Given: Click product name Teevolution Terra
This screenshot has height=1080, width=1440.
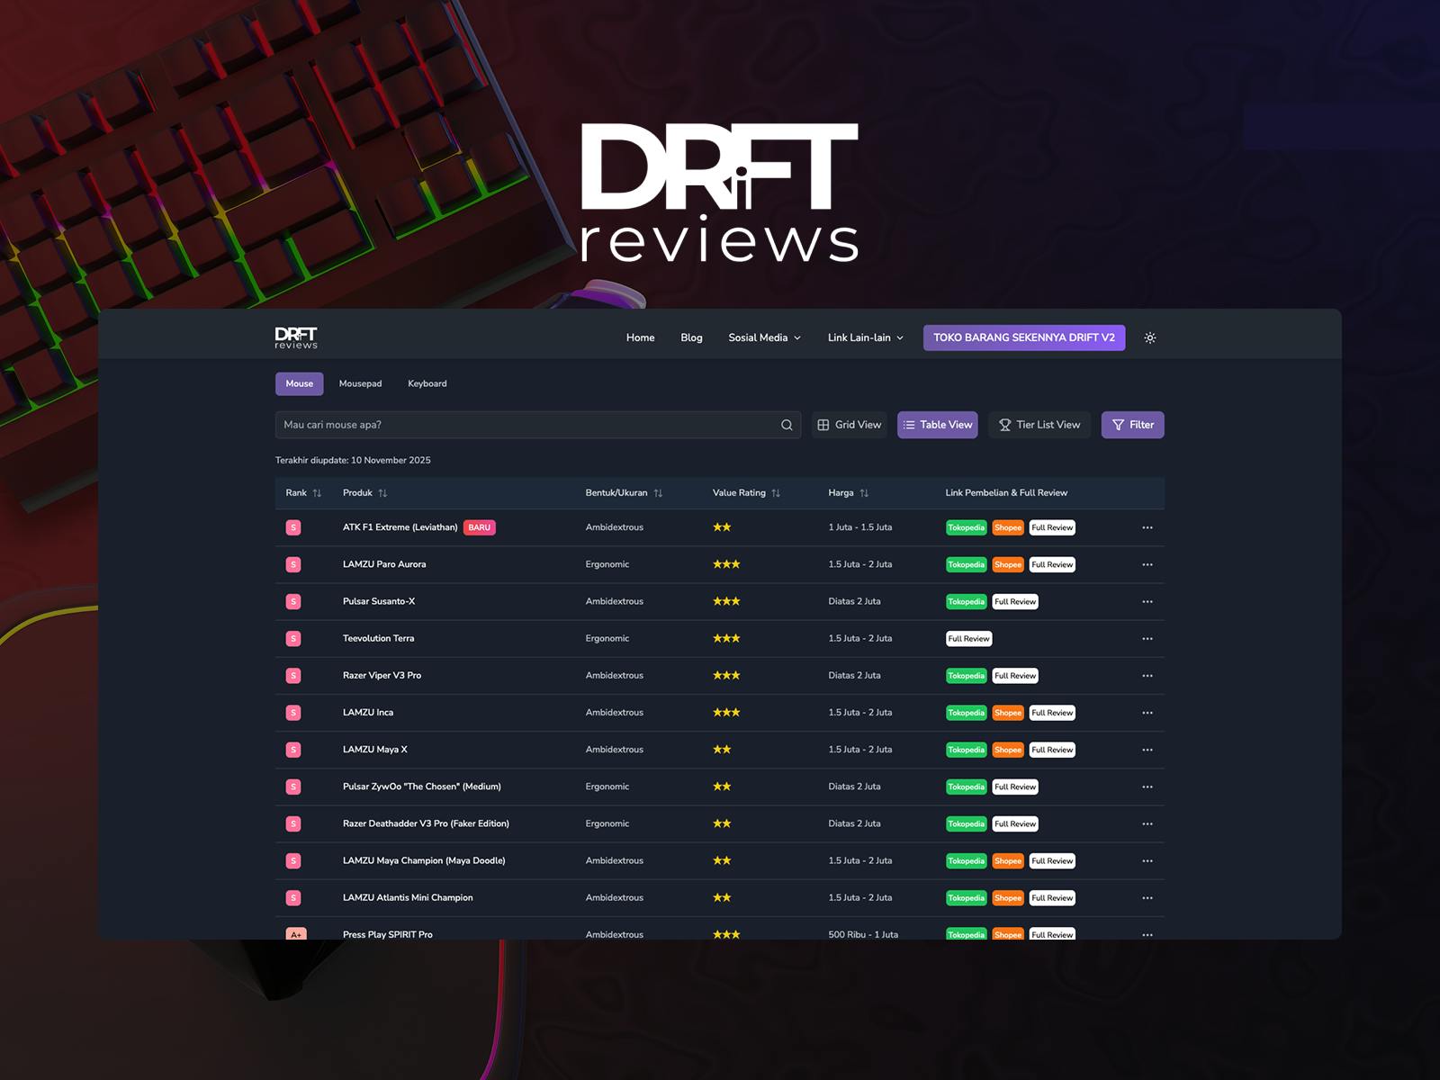Looking at the screenshot, I should [x=378, y=638].
